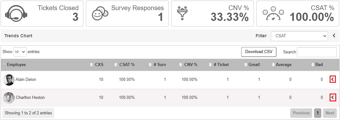Click Alain Delon's avatar photo

pos(9,80)
